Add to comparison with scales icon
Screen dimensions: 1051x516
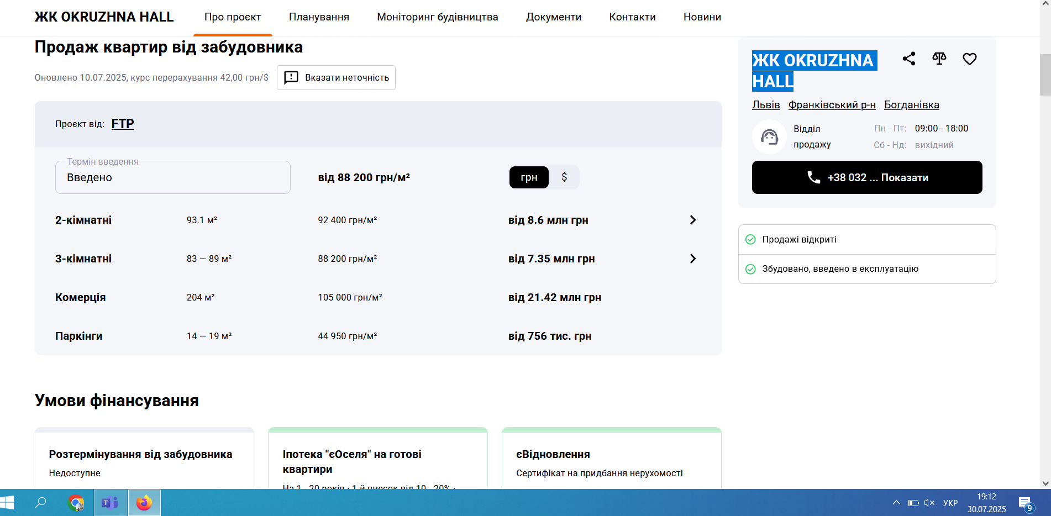[939, 59]
